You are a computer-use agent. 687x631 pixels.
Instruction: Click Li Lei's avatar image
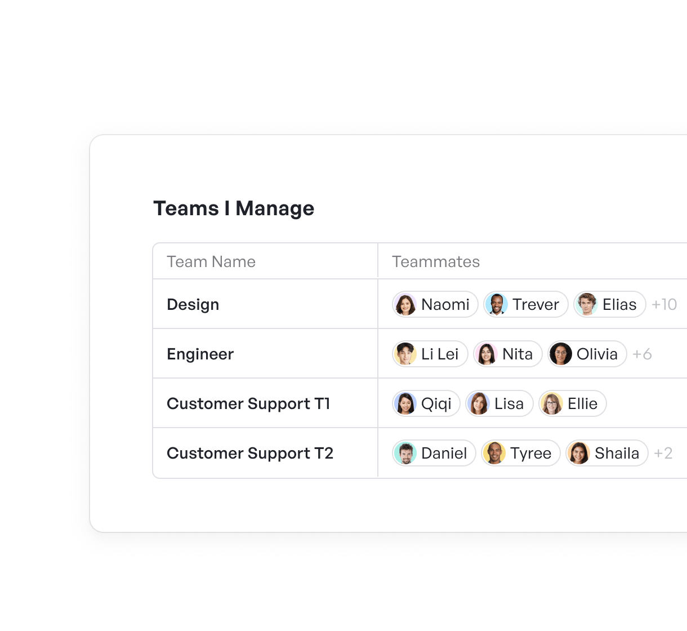[405, 354]
